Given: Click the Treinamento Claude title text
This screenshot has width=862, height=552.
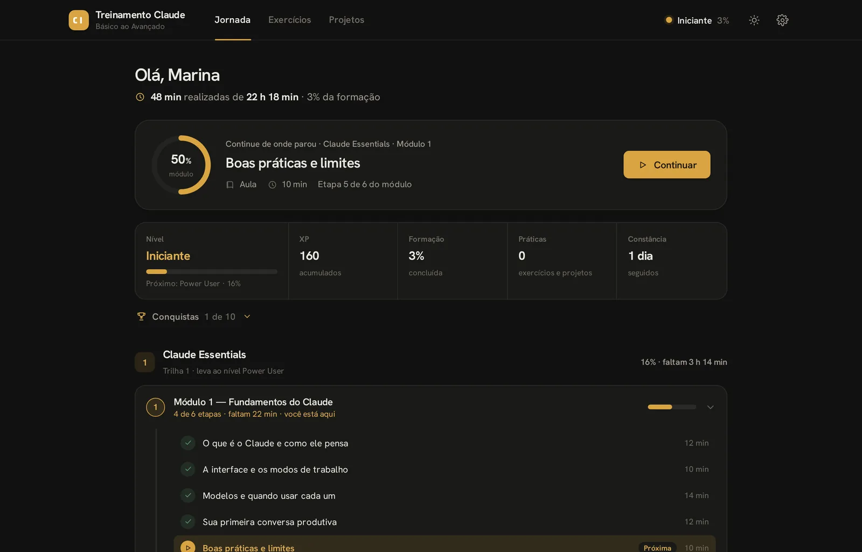Looking at the screenshot, I should 140,15.
